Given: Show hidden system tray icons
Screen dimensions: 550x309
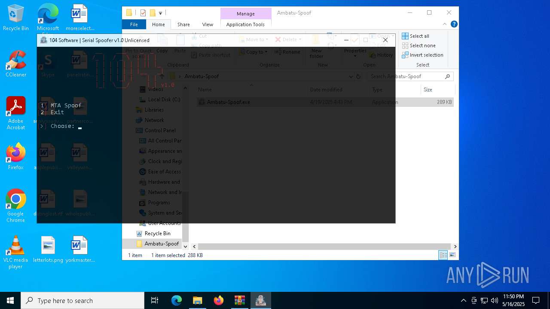Looking at the screenshot, I should (463, 300).
